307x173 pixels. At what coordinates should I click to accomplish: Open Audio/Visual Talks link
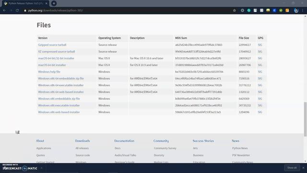tap(125, 155)
